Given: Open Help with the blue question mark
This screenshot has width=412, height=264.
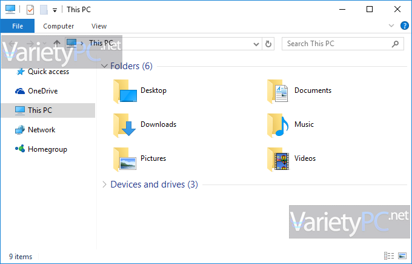Looking at the screenshot, I should [x=404, y=26].
